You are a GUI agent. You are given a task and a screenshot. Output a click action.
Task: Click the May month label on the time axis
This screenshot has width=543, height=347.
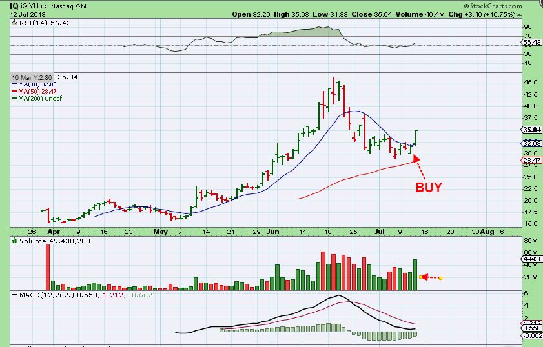pos(160,232)
